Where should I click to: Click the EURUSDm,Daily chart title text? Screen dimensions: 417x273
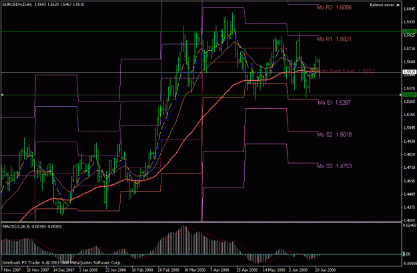coord(17,5)
